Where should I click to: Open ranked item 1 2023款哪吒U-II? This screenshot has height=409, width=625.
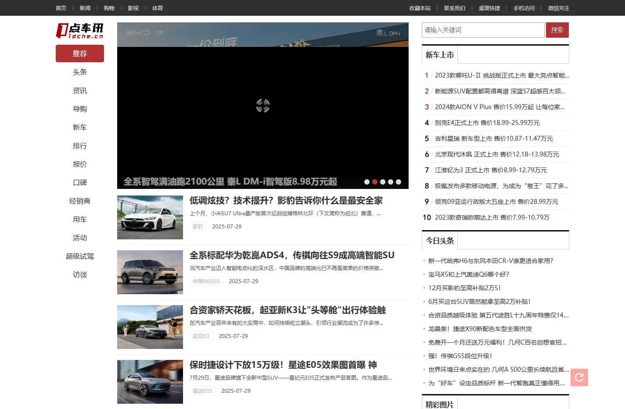[502, 75]
